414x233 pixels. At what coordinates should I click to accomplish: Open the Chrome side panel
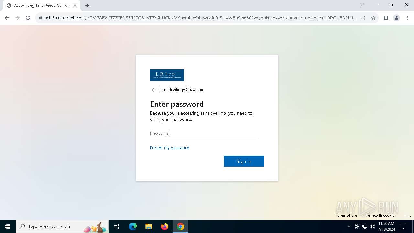(386, 18)
